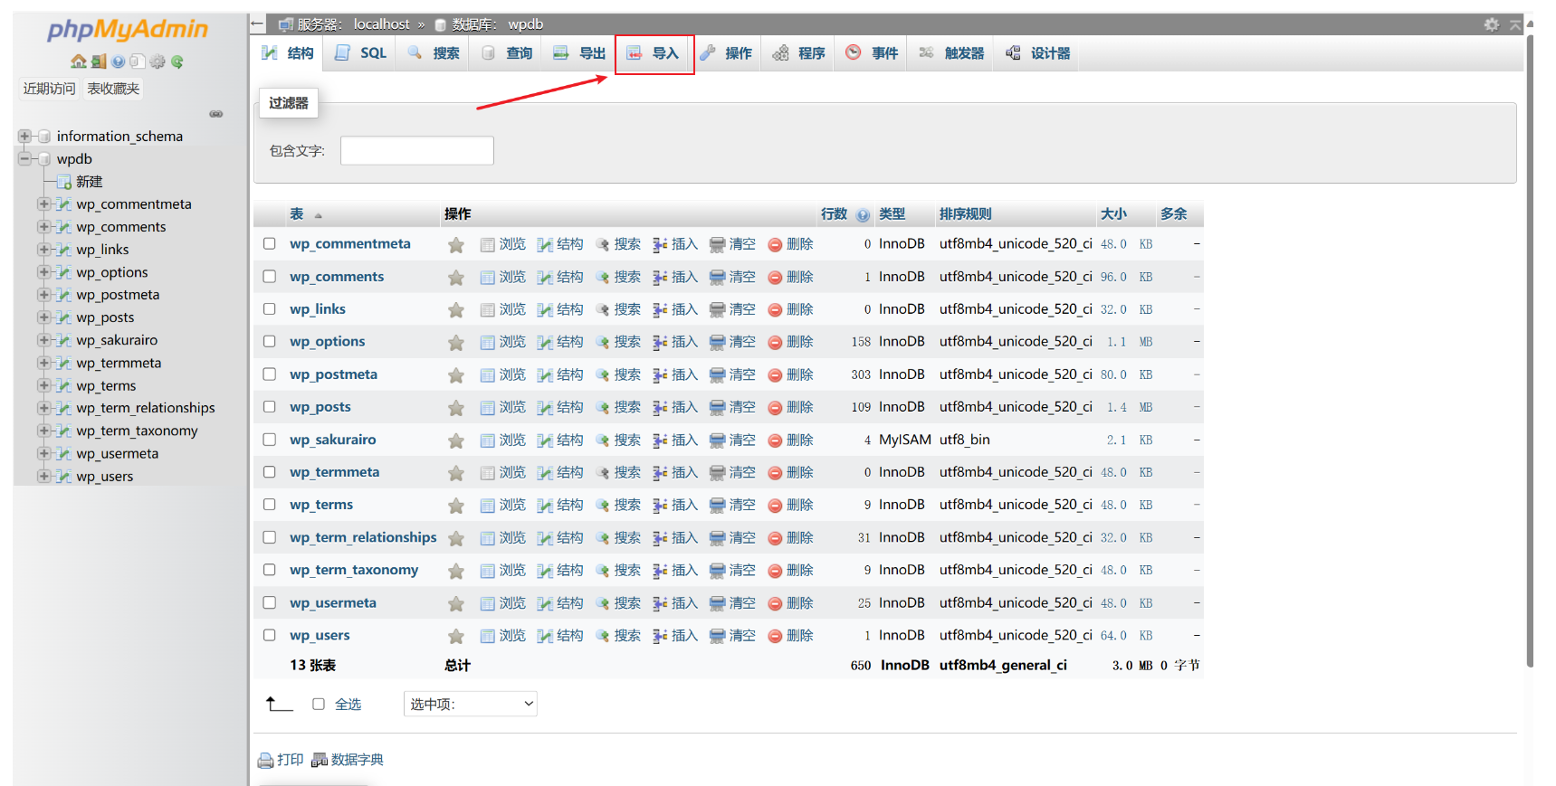
Task: Check the wp_options table checkbox
Action: pyautogui.click(x=270, y=342)
